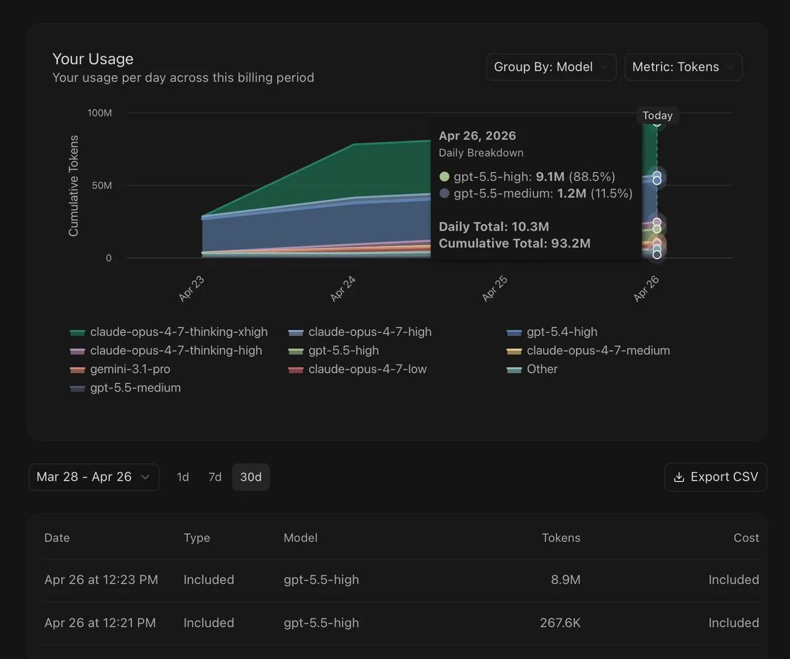Click the 'Daily Breakdown' tooltip label
Image resolution: width=790 pixels, height=659 pixels.
pyautogui.click(x=481, y=153)
